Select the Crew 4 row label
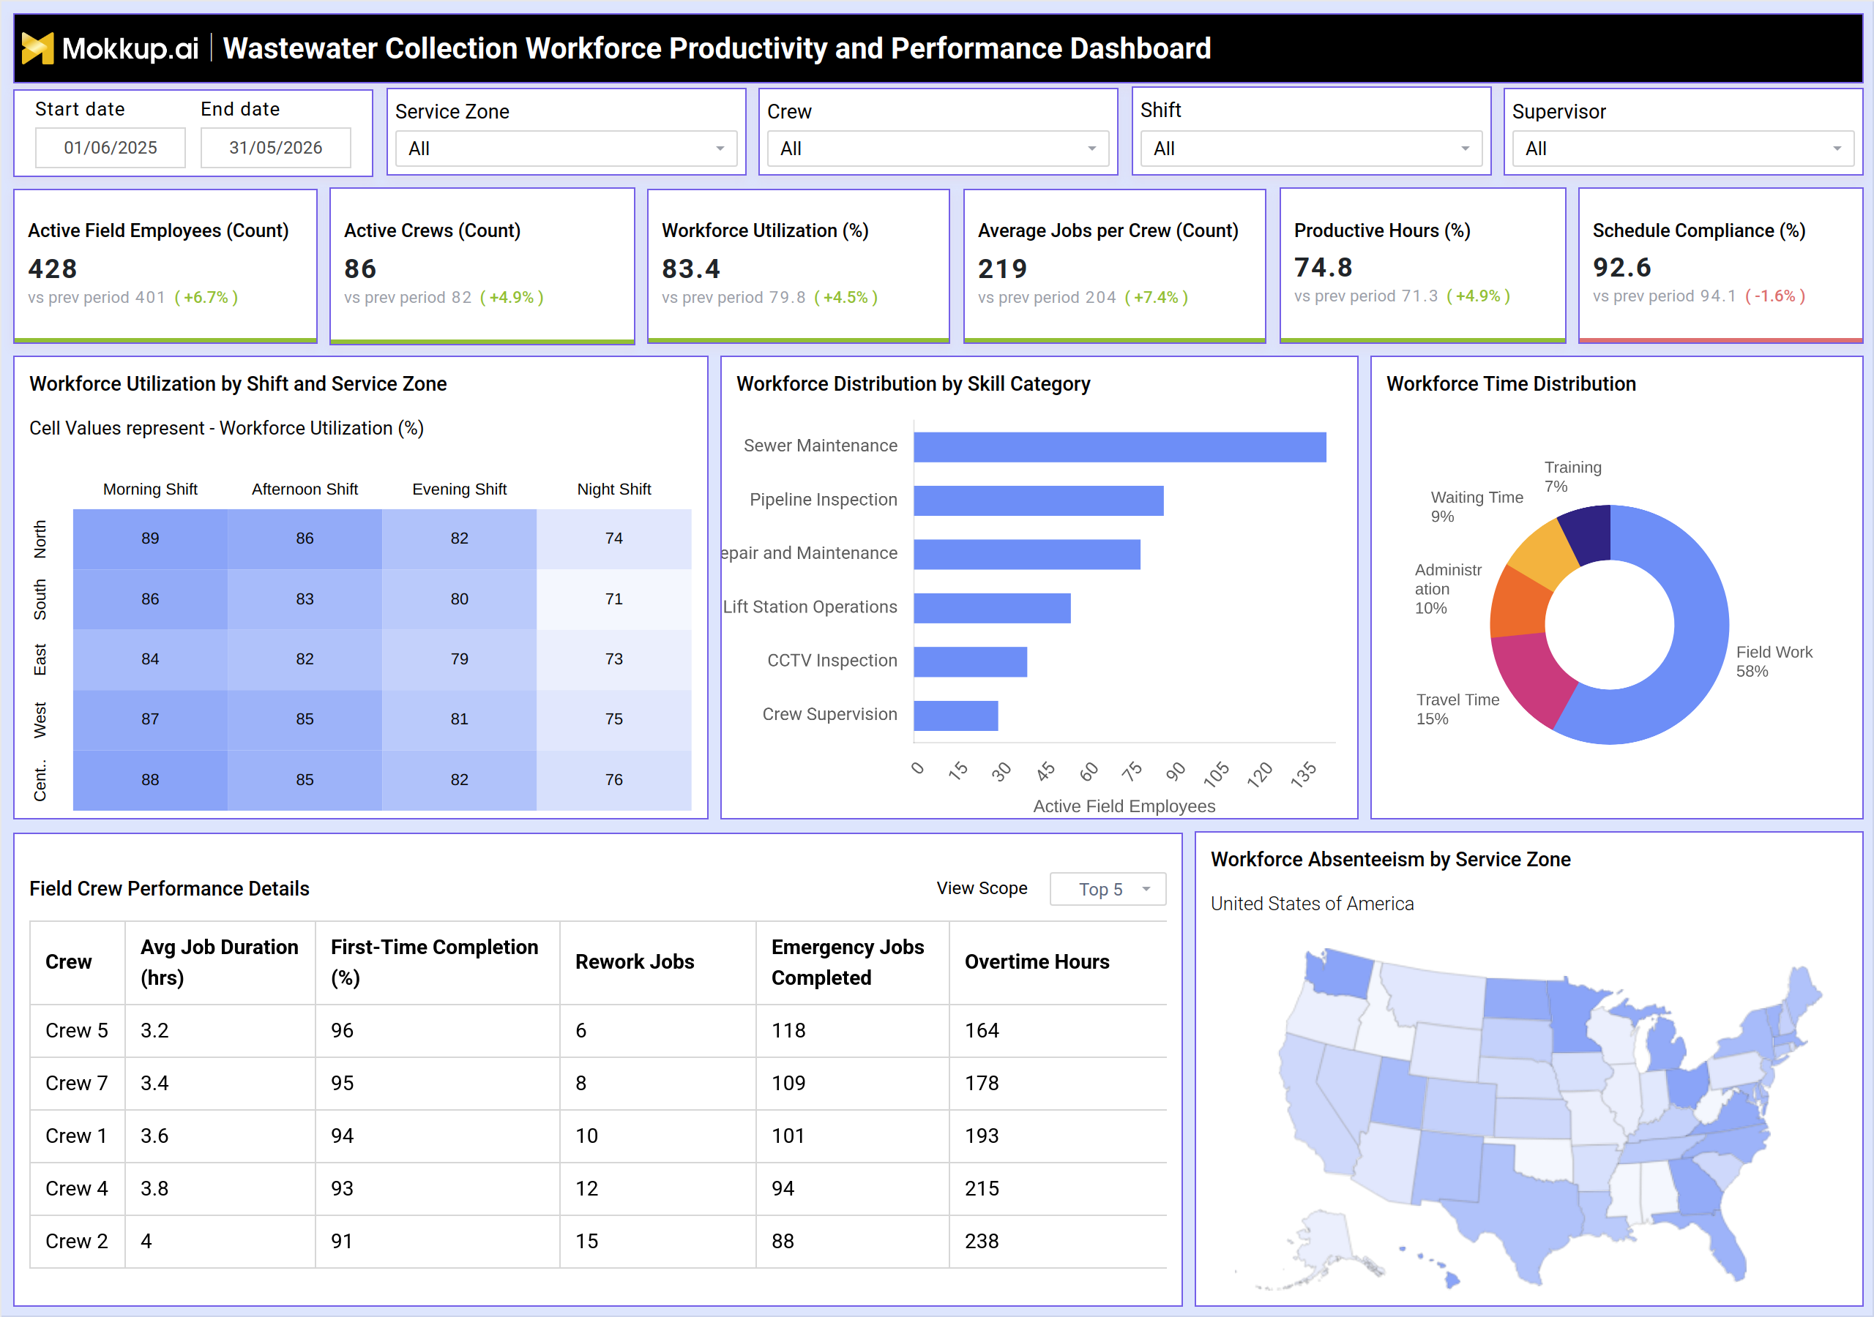 tap(77, 1188)
